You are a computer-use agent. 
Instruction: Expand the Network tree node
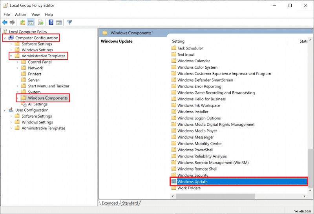17,68
